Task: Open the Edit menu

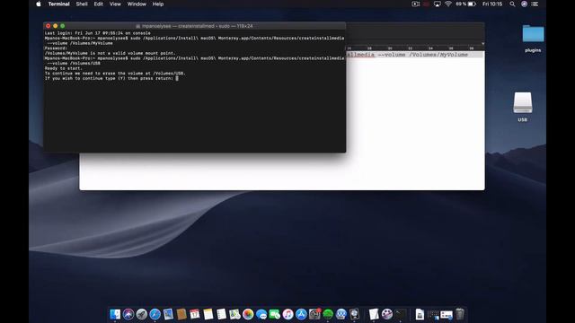Action: click(98, 4)
